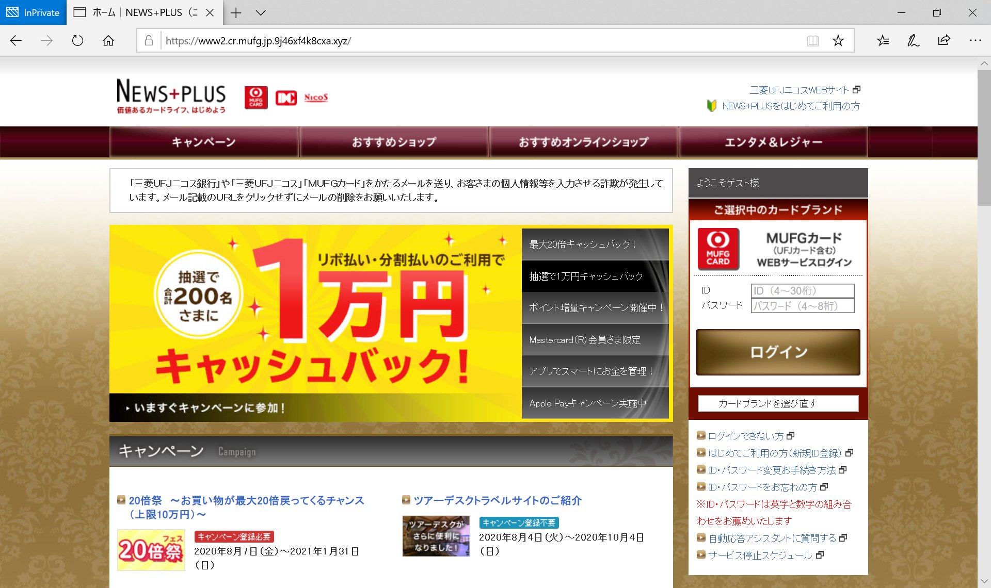Refresh the page with reload icon
This screenshot has width=991, height=588.
[x=77, y=41]
